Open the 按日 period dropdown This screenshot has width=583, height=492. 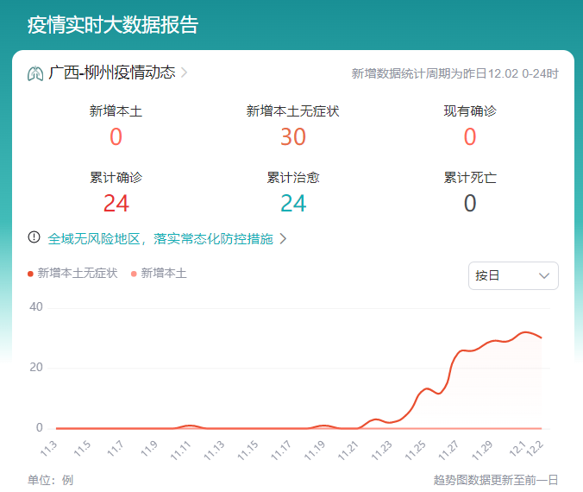(x=513, y=275)
